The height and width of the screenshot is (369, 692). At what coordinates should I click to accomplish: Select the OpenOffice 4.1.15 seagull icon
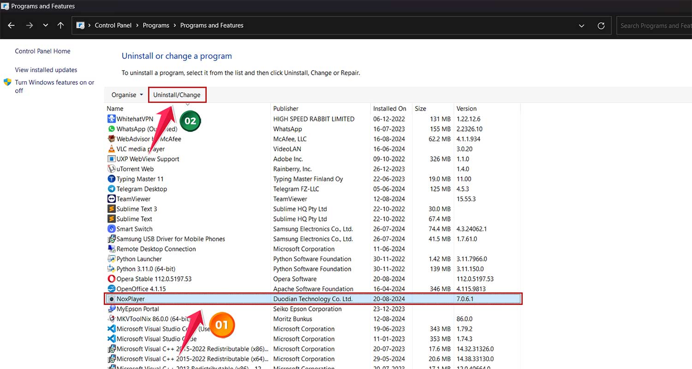click(x=111, y=288)
